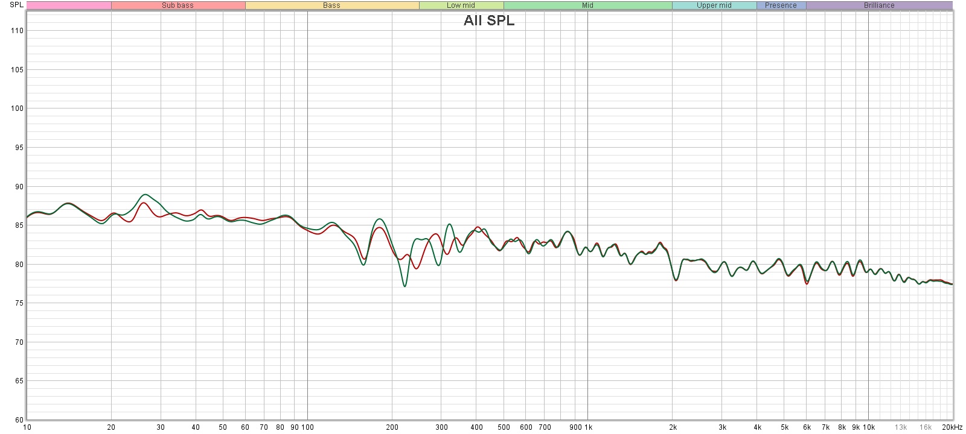The width and height of the screenshot is (966, 434).
Task: Click the 5k frequency axis label
Action: pyautogui.click(x=784, y=427)
